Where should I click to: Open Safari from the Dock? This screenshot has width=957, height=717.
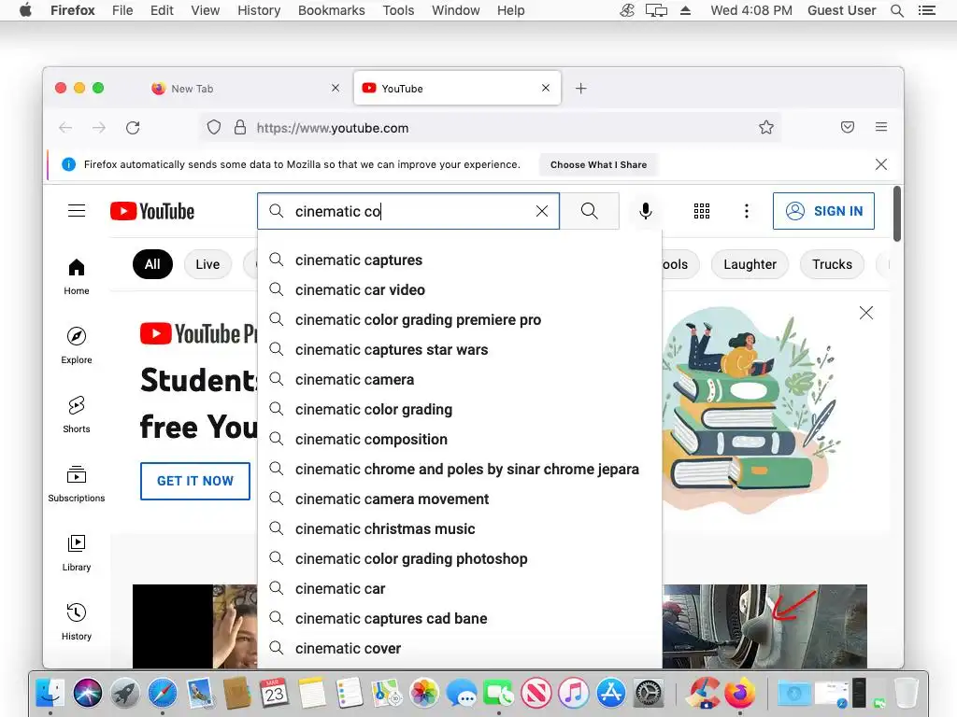(x=162, y=694)
